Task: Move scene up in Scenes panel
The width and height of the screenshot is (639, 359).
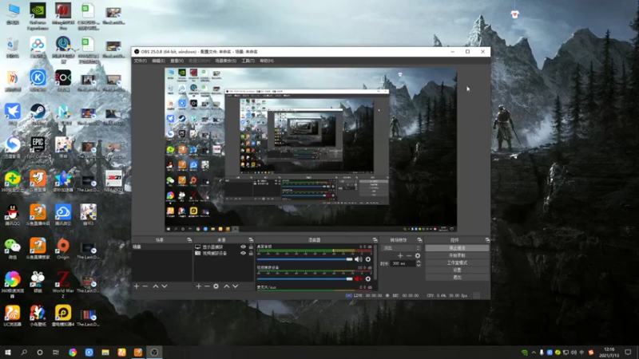Action: (x=156, y=286)
